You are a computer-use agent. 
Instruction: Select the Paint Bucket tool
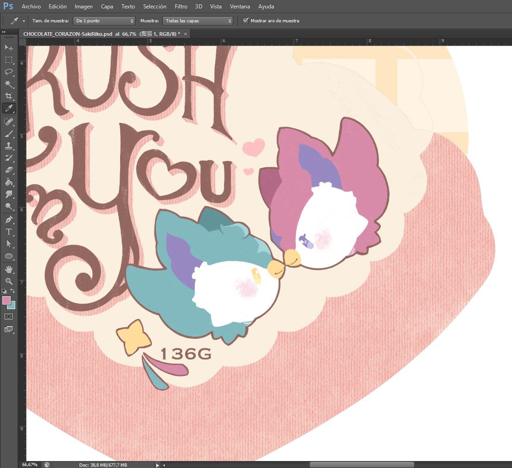(x=9, y=182)
